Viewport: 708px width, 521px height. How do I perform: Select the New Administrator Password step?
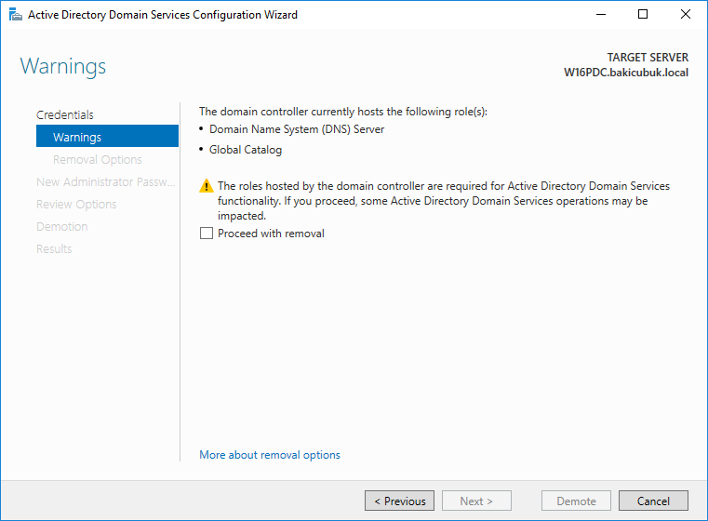[x=106, y=182]
